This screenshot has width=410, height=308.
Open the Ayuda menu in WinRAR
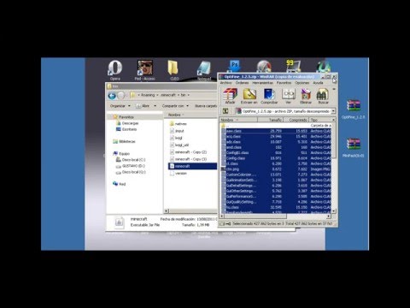tap(318, 83)
